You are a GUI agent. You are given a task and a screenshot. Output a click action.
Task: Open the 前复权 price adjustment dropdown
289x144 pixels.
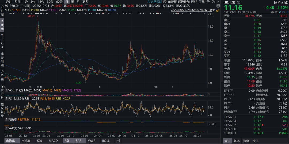172,2
